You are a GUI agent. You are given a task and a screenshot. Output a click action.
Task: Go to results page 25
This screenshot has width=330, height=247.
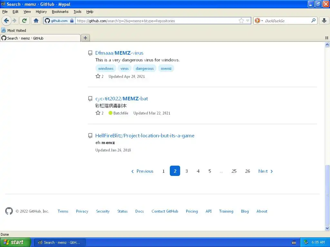pos(234,171)
